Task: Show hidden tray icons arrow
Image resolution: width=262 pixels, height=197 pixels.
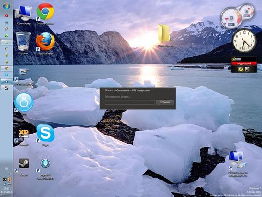Action: click(x=10, y=174)
